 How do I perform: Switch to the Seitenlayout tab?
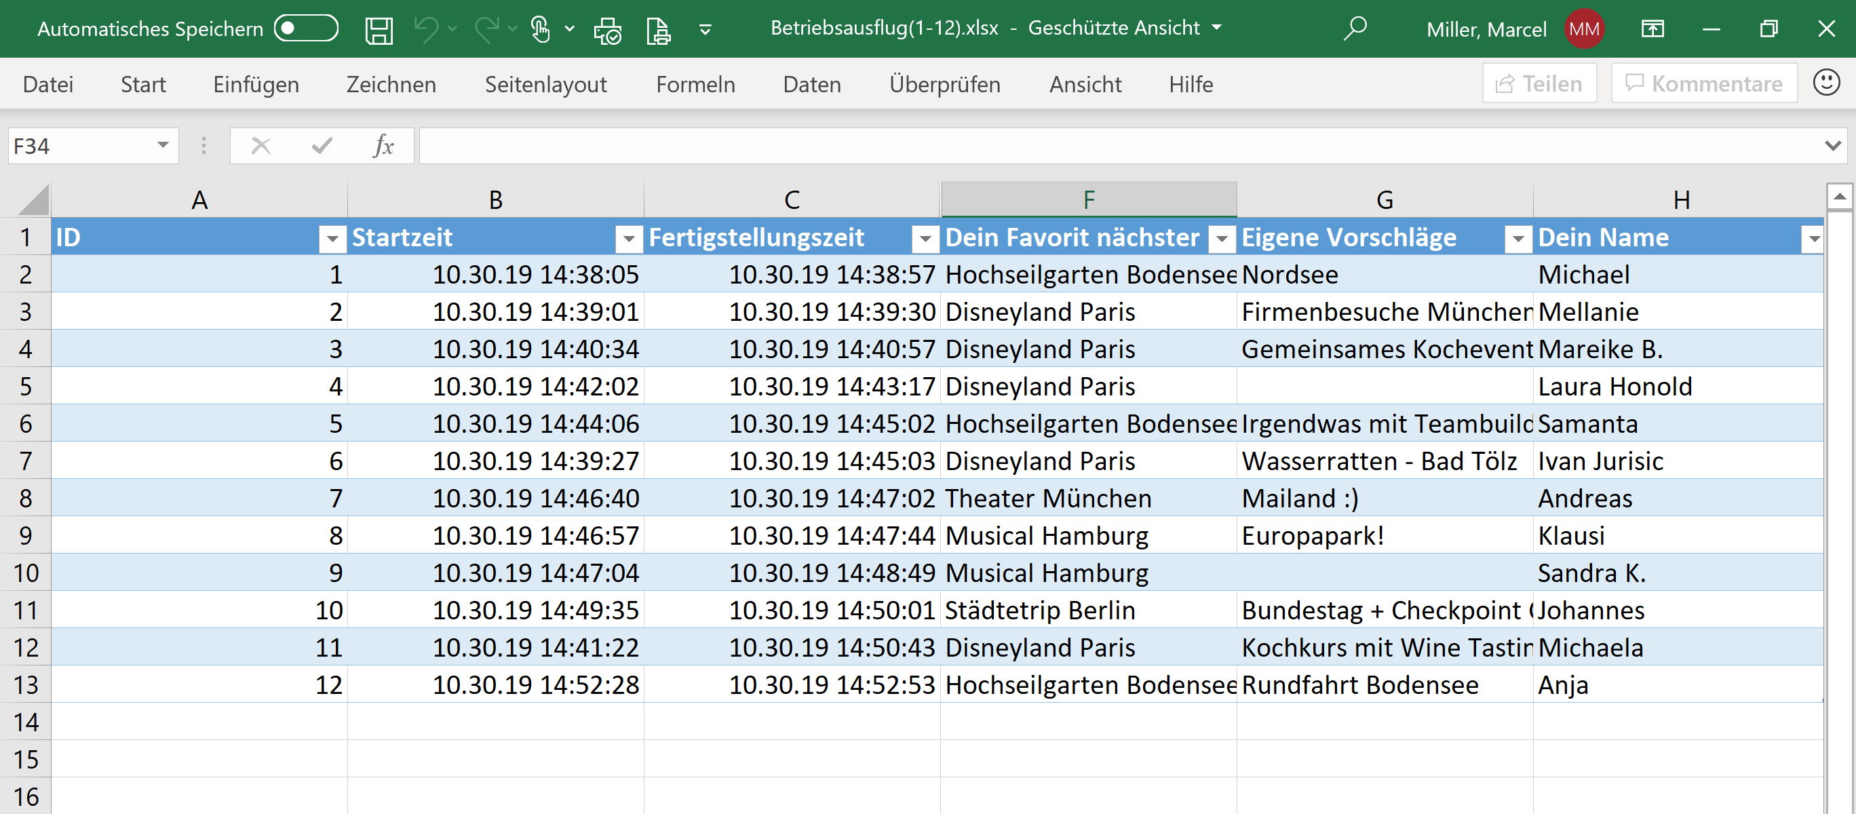coord(545,84)
